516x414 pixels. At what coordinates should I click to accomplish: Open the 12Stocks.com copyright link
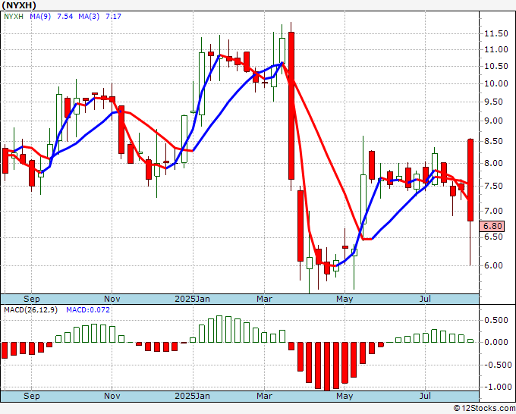pyautogui.click(x=484, y=408)
